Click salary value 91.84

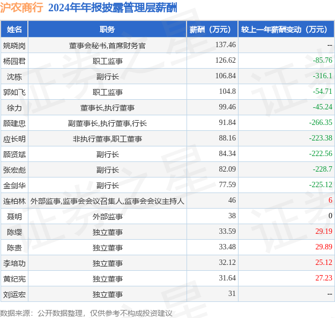[x=227, y=122]
